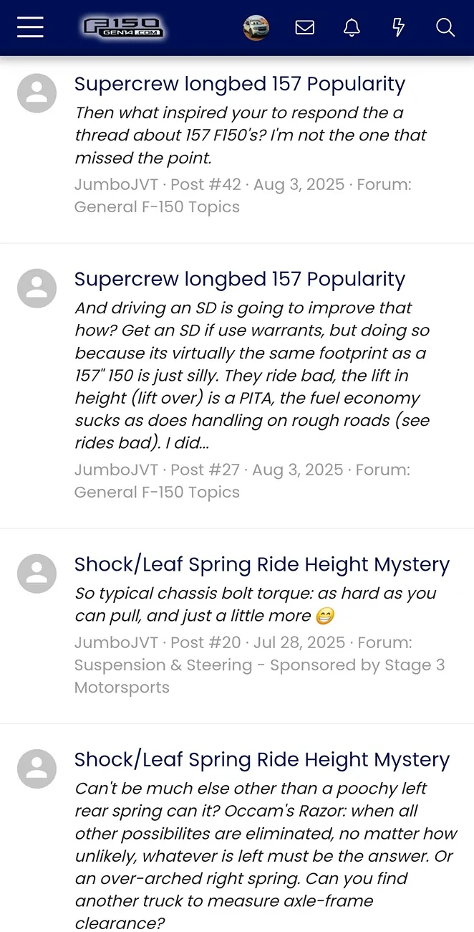Open the thread 'Supercrew longbed 157 Popularity'
The height and width of the screenshot is (932, 474).
[x=240, y=84]
